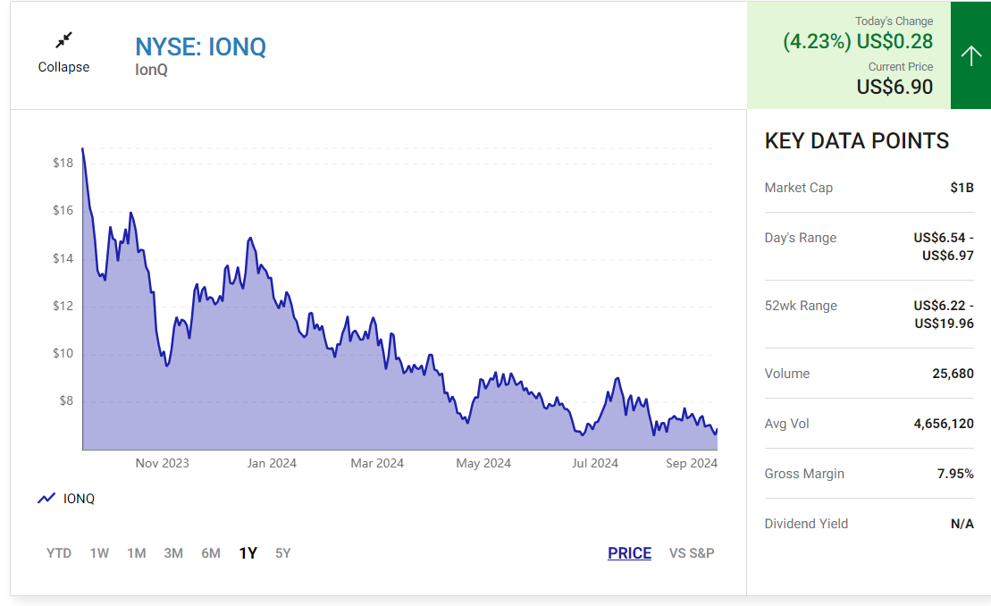The width and height of the screenshot is (991, 606).
Task: Click the KEY DATA POINTS heading
Action: 856,141
